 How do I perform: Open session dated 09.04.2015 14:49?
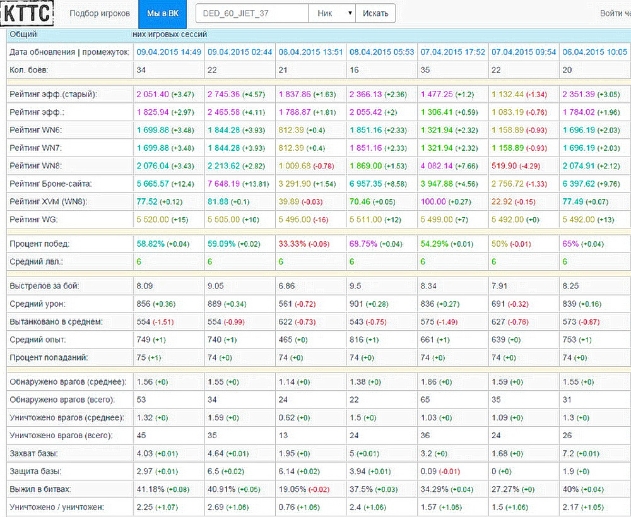(169, 52)
